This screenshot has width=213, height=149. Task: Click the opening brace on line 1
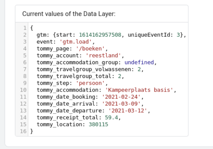[x=32, y=28]
